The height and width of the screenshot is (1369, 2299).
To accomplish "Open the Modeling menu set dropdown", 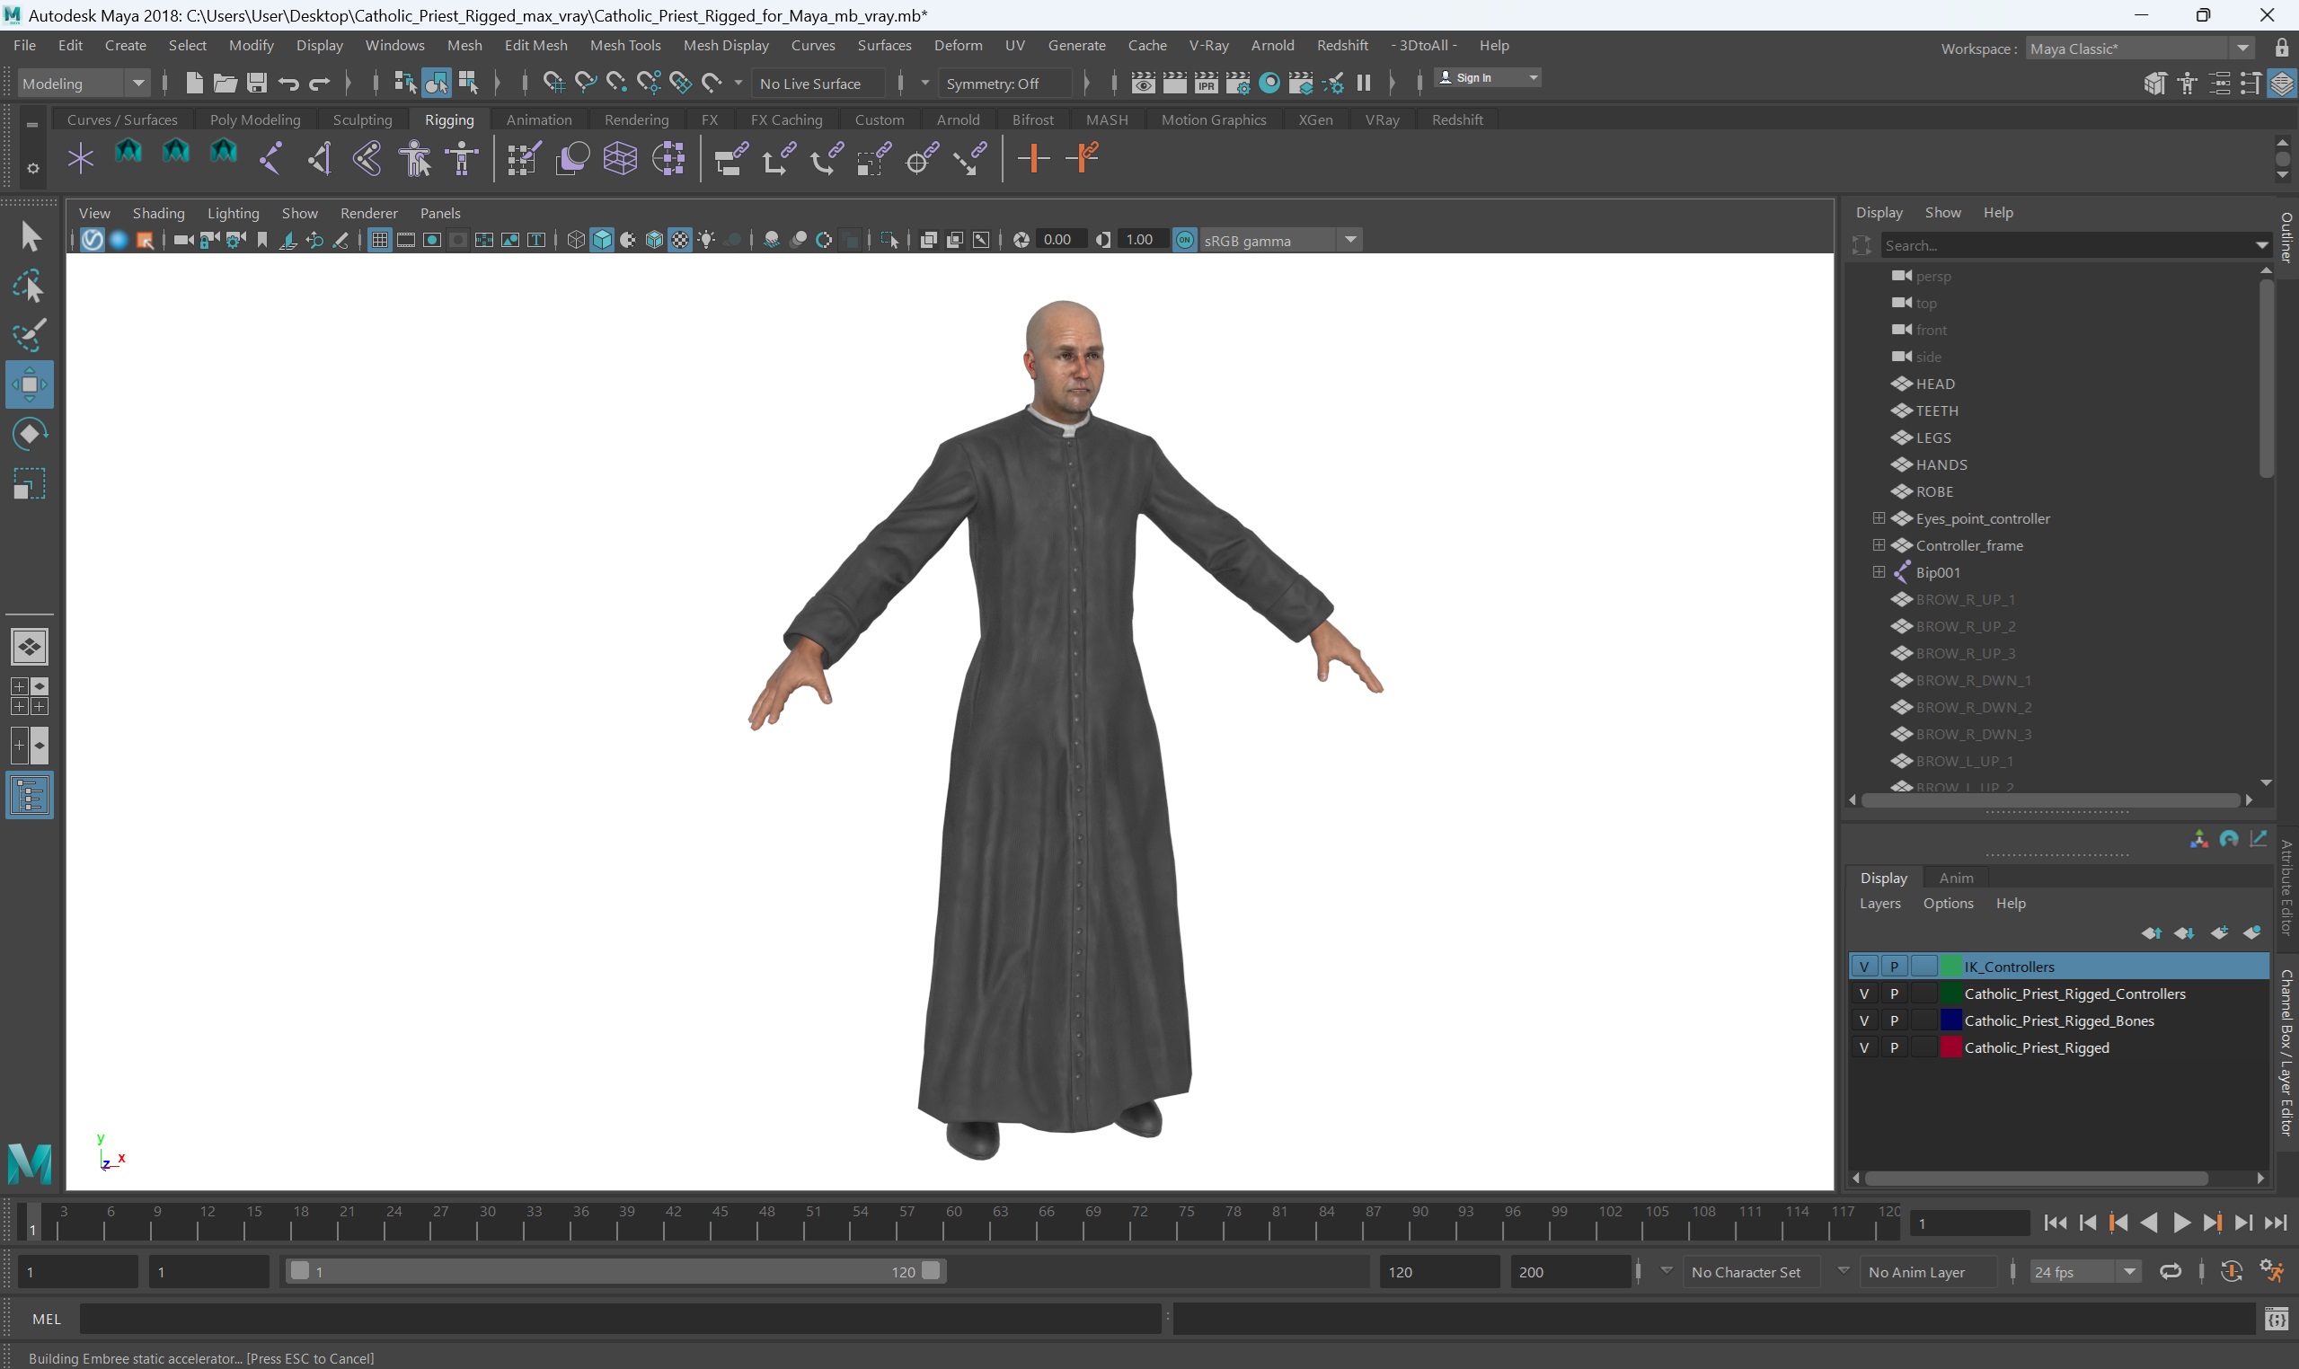I will pos(83,83).
